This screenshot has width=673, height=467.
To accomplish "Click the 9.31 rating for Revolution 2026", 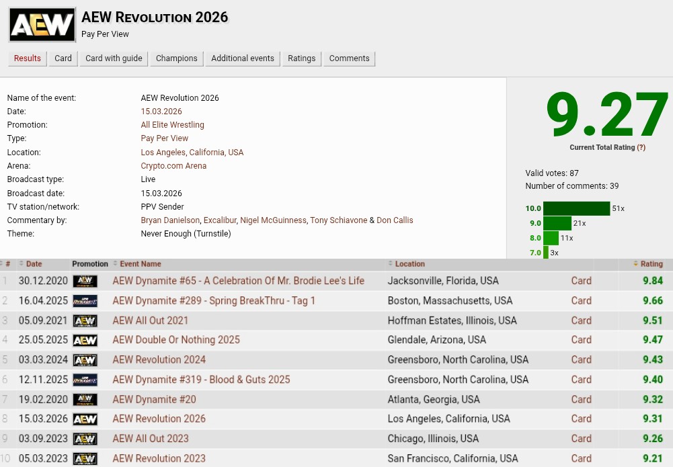I will tap(653, 419).
